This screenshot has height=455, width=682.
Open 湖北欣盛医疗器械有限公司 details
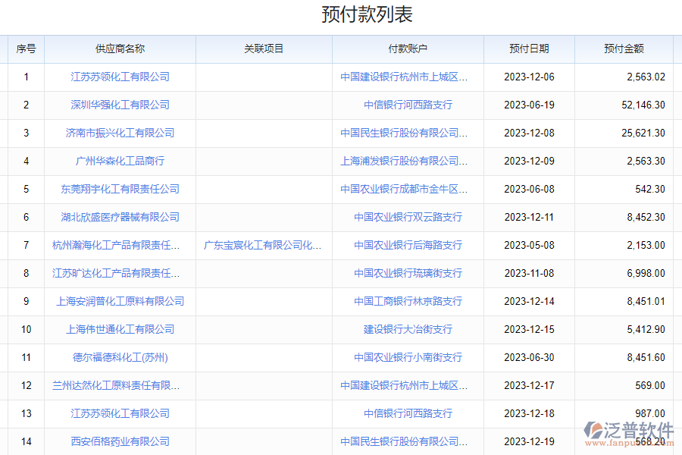click(120, 217)
